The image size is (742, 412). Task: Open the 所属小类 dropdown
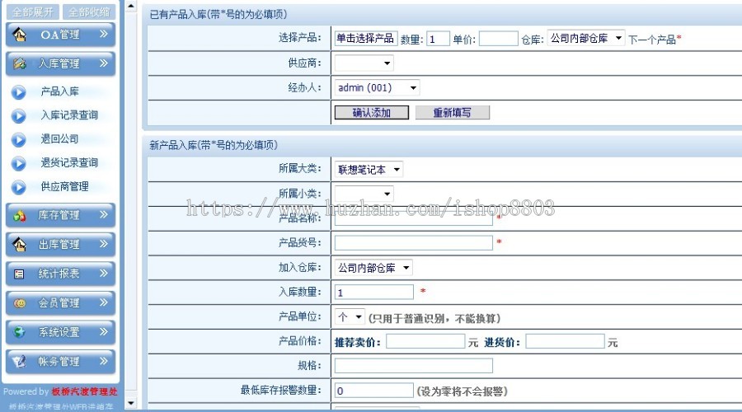pos(364,194)
